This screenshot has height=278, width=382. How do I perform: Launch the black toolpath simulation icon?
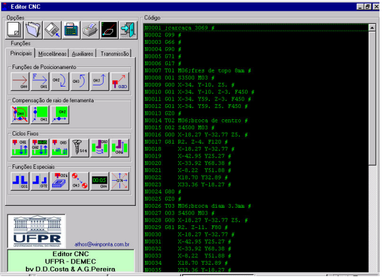pyautogui.click(x=109, y=30)
